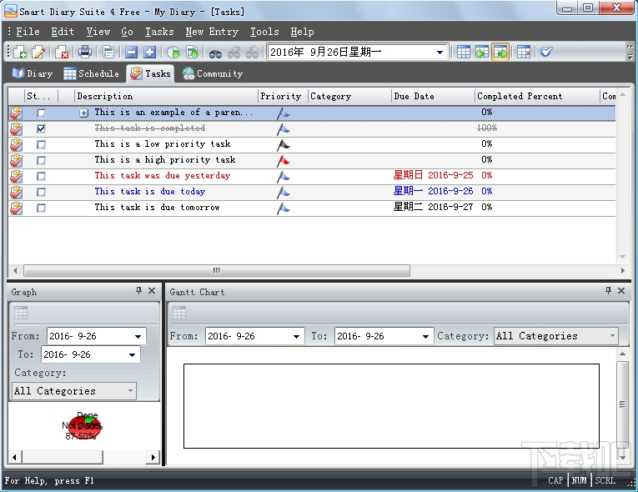638x492 pixels.
Task: Click the calendar grid toolbar icon
Action: coord(464,52)
